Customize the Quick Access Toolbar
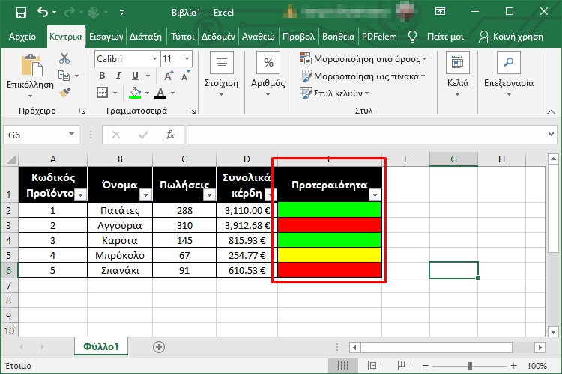The image size is (562, 374). (x=122, y=13)
